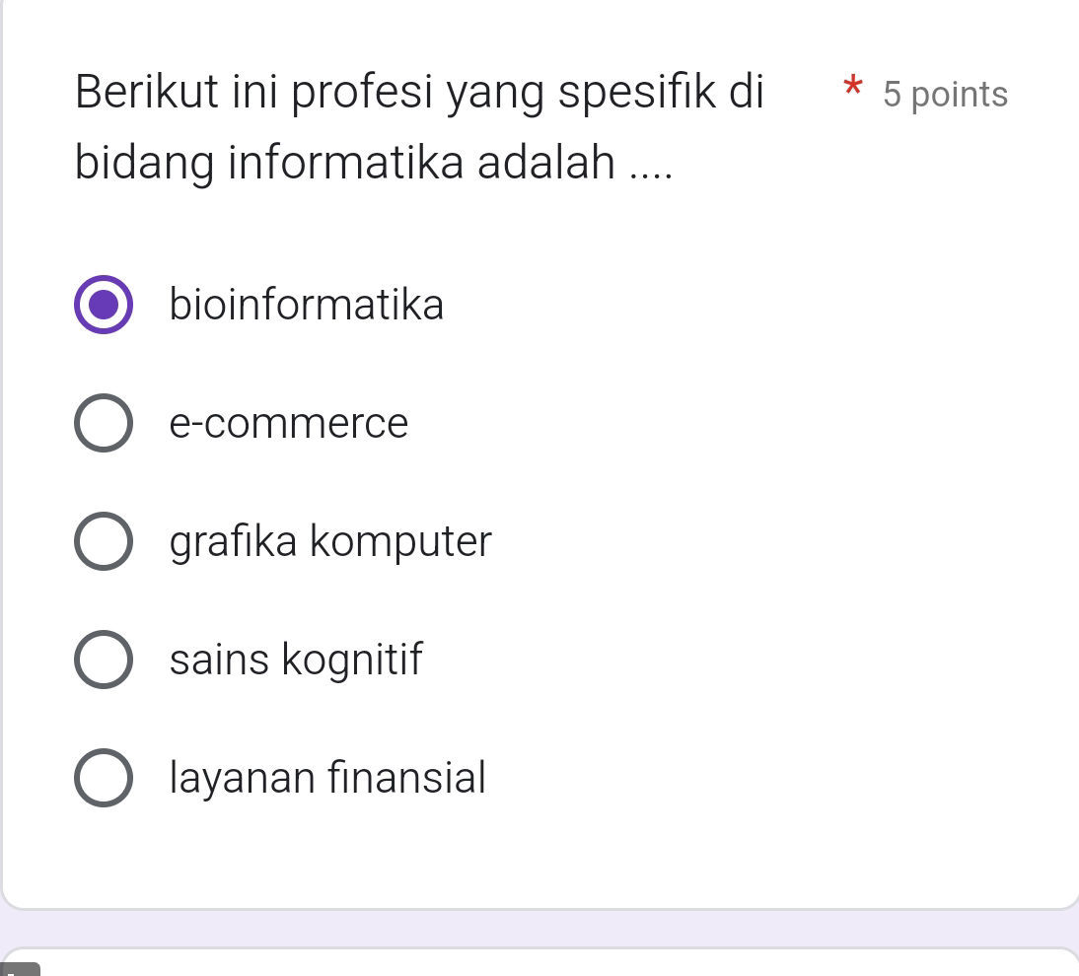Screen dimensions: 1079x976
Task: Click the empty radio circle beside sains kognitif
Action: [103, 660]
